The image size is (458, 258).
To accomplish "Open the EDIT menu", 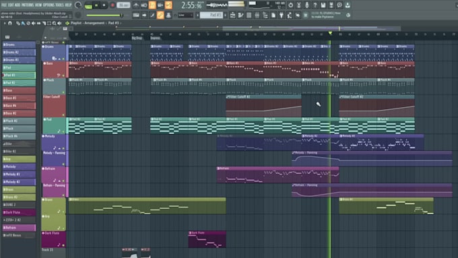I will click(11, 5).
